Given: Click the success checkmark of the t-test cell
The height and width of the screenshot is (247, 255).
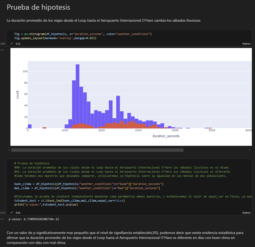Looking at the screenshot, I should tap(11, 213).
